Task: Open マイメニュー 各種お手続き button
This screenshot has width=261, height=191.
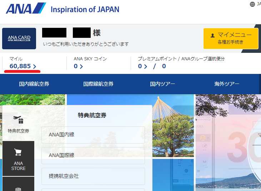Action: (x=231, y=39)
